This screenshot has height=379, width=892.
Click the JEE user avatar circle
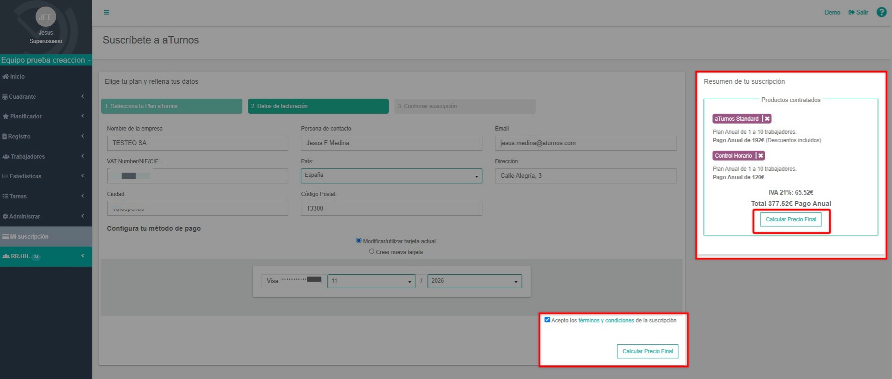point(46,17)
